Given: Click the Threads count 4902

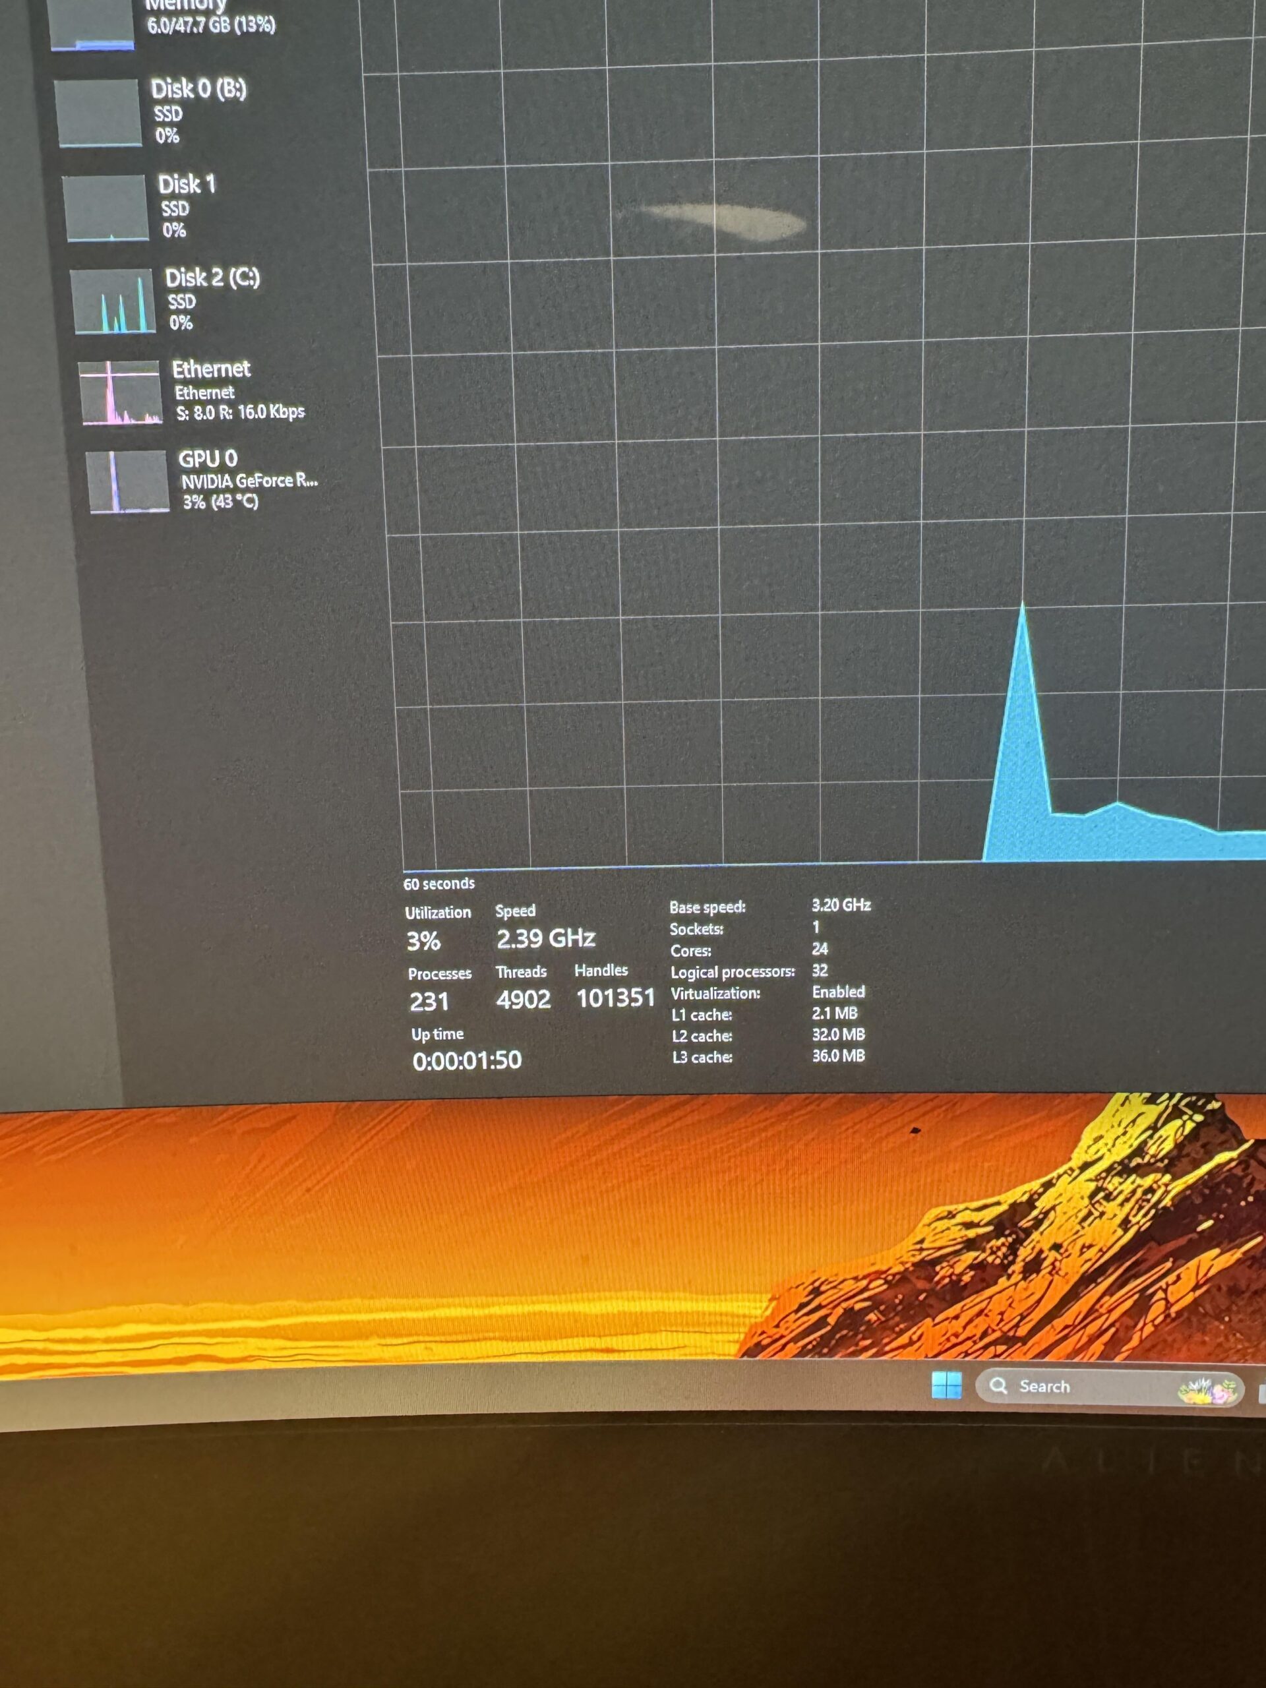Looking at the screenshot, I should point(523,1000).
